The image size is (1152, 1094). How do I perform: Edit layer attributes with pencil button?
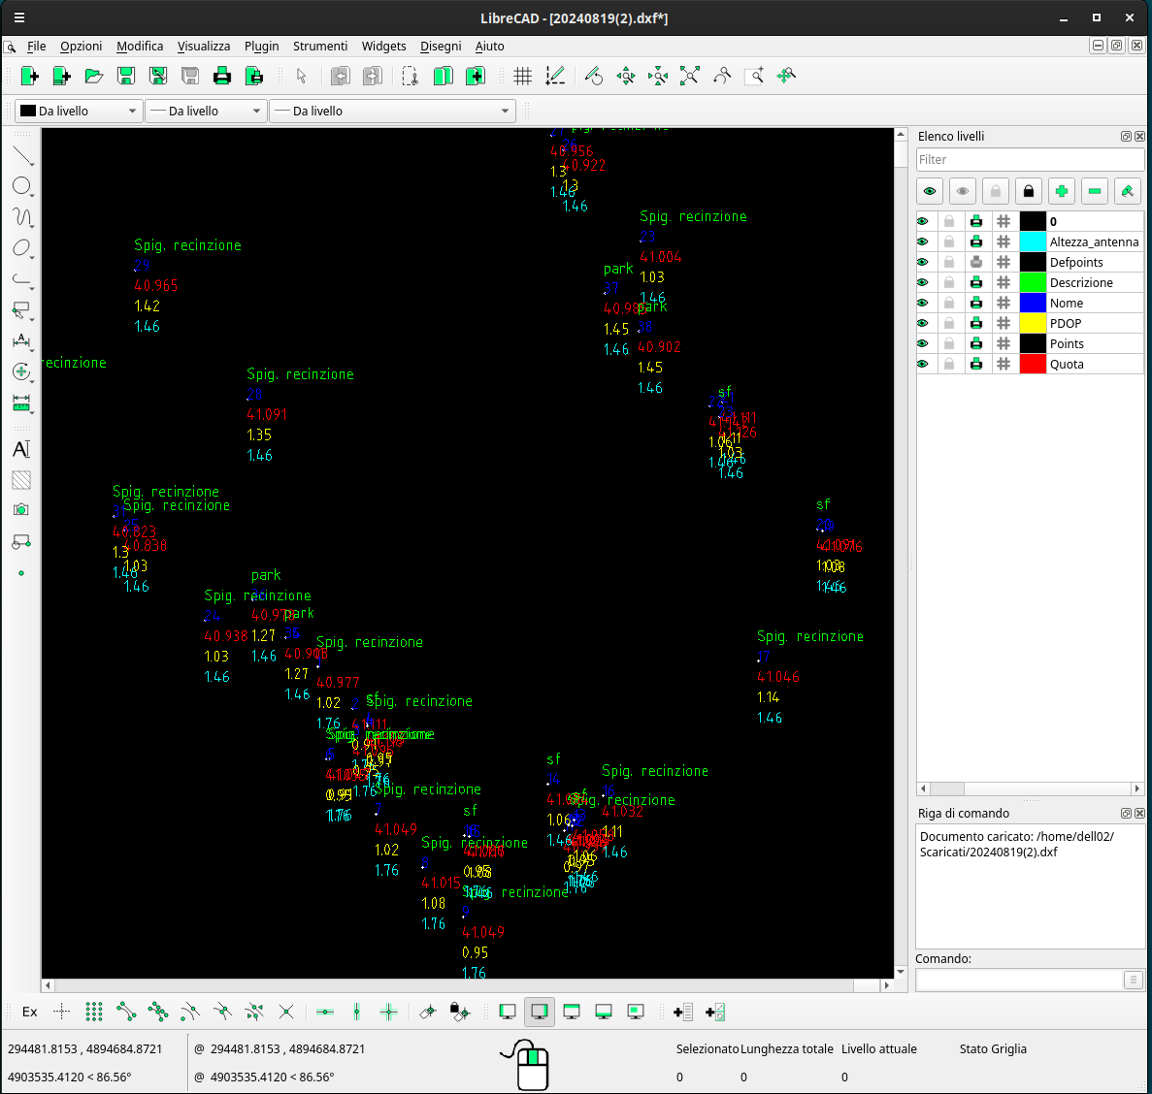pos(1128,192)
